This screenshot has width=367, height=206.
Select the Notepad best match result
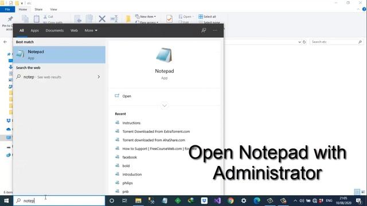[x=59, y=55]
